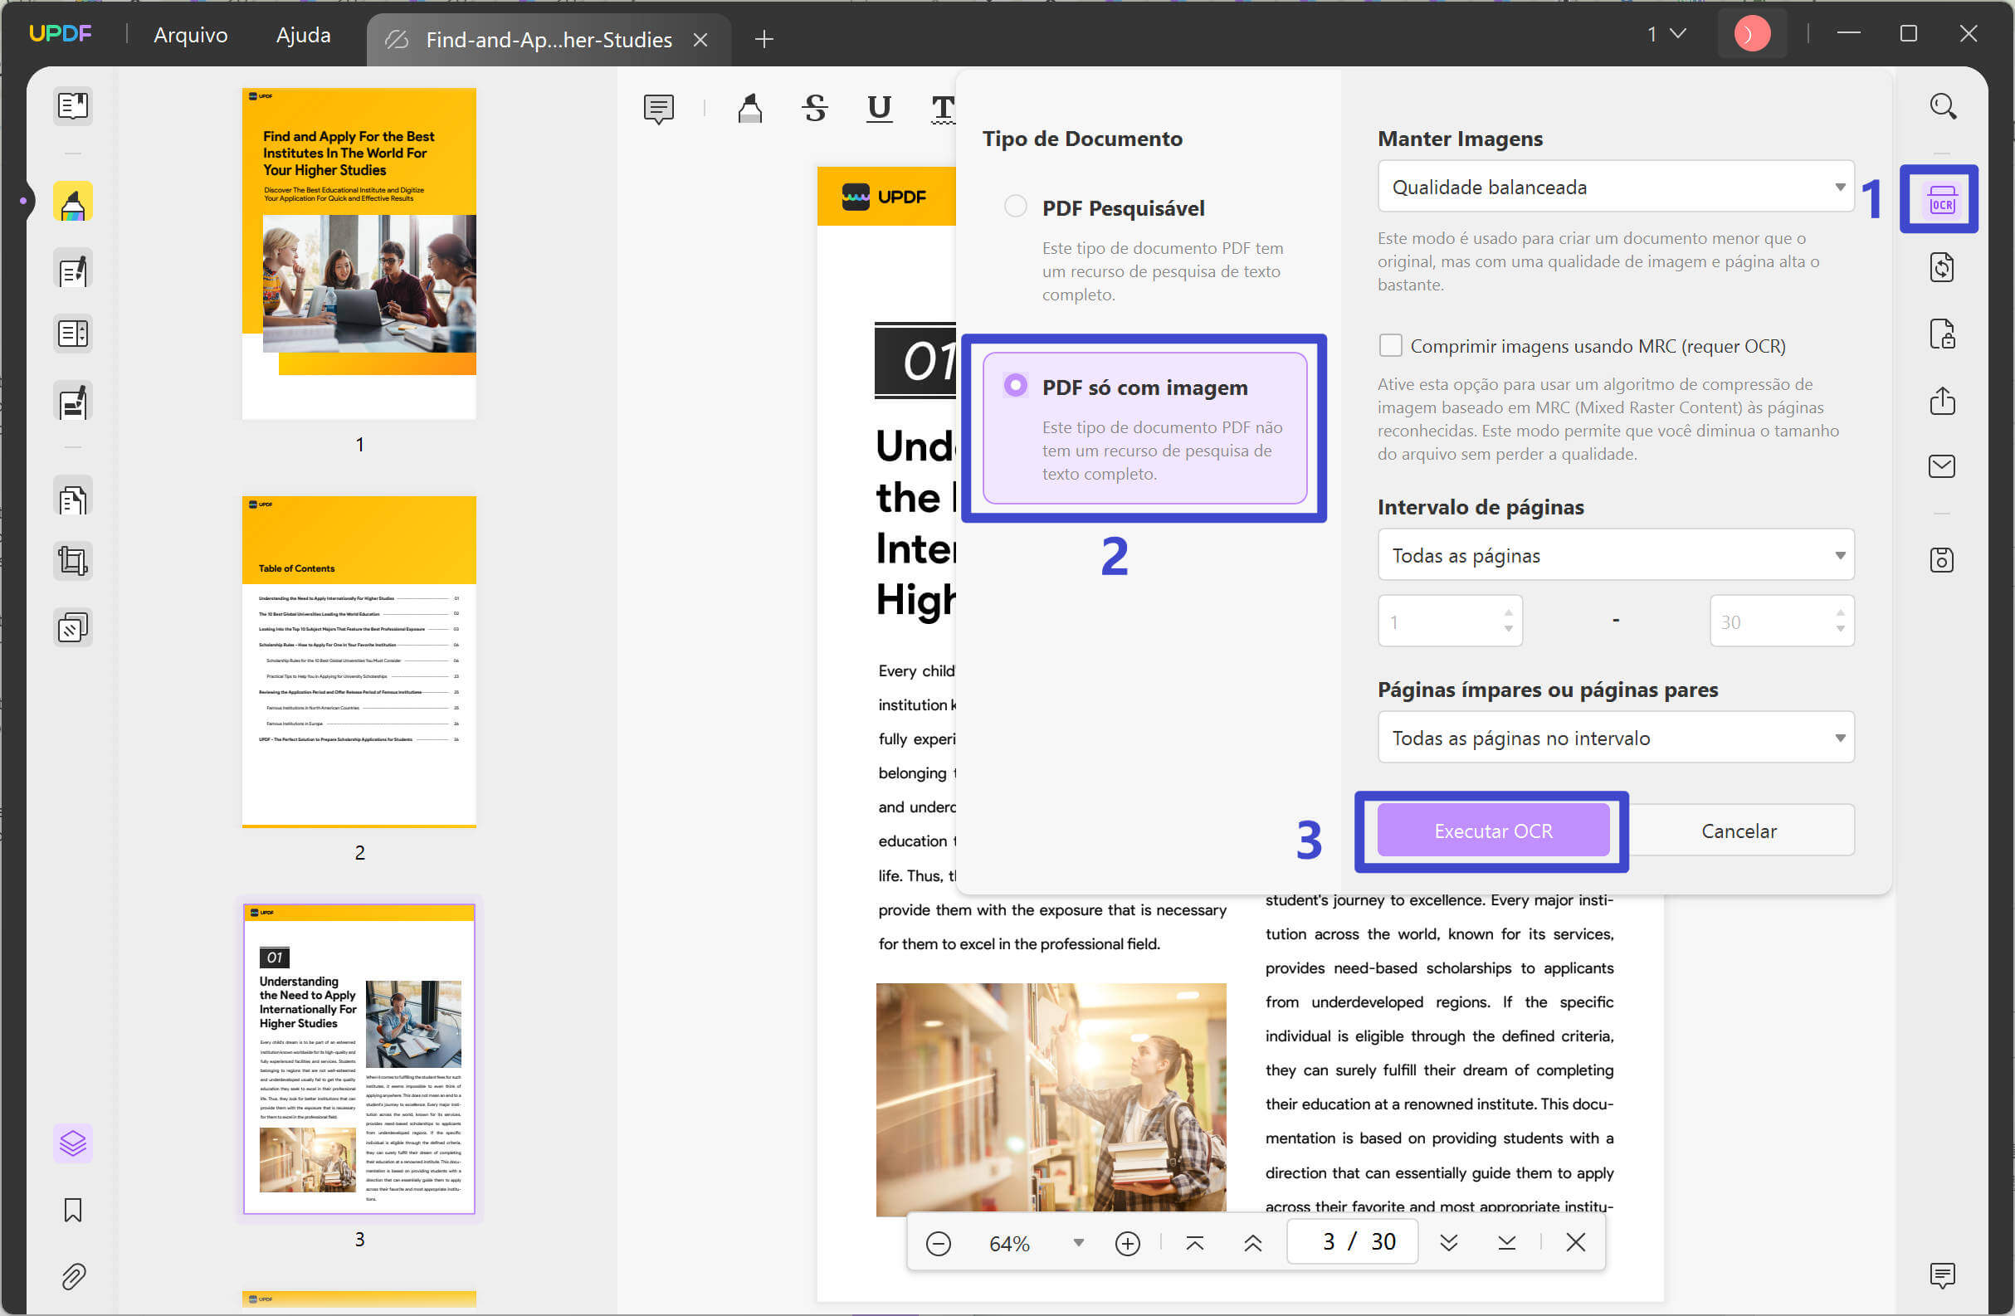
Task: Open the Crop pages tool in left sidebar
Action: (73, 560)
